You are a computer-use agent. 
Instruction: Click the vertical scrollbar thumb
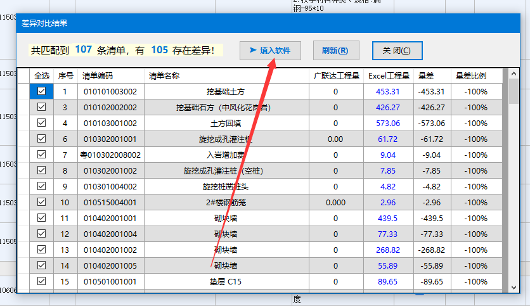pyautogui.click(x=514, y=92)
